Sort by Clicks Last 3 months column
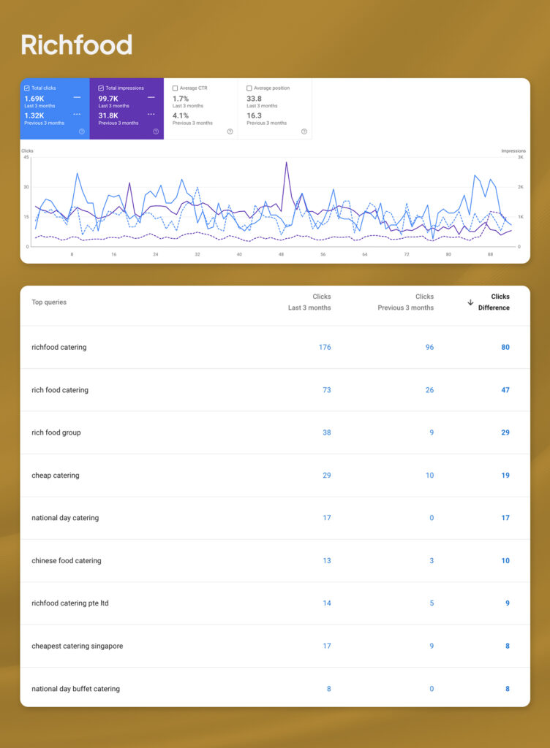The width and height of the screenshot is (550, 748). click(x=309, y=302)
